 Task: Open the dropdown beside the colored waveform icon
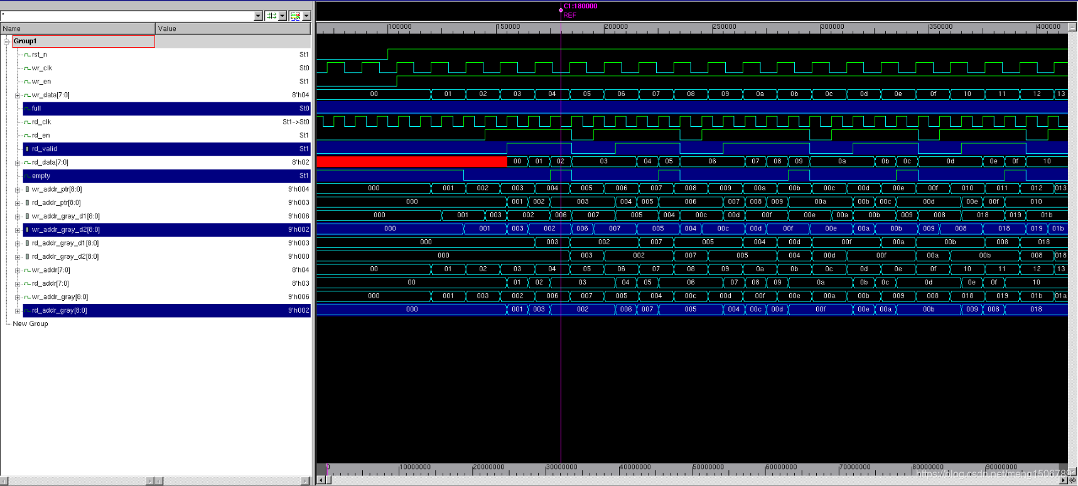click(306, 16)
